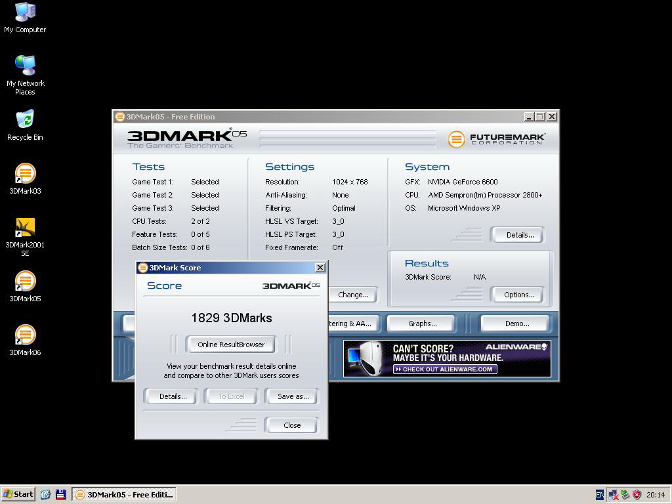Click the Futuremark Corporation logo
Image resolution: width=672 pixels, height=504 pixels.
496,139
